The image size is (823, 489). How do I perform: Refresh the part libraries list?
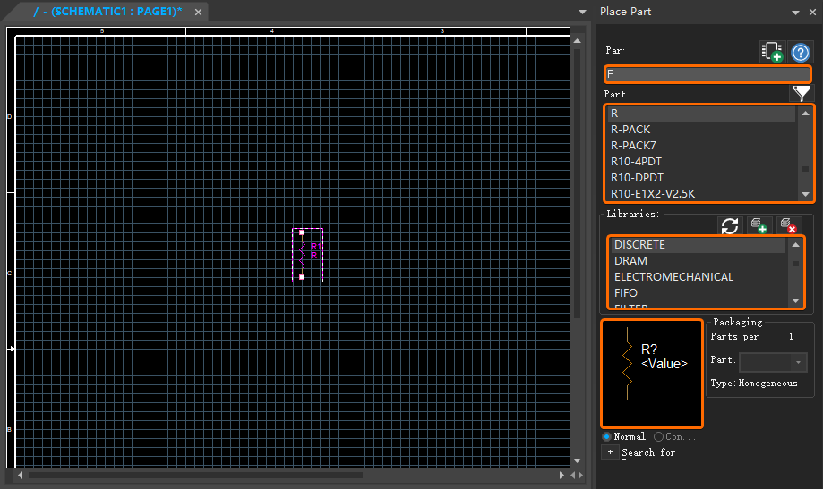tap(730, 226)
